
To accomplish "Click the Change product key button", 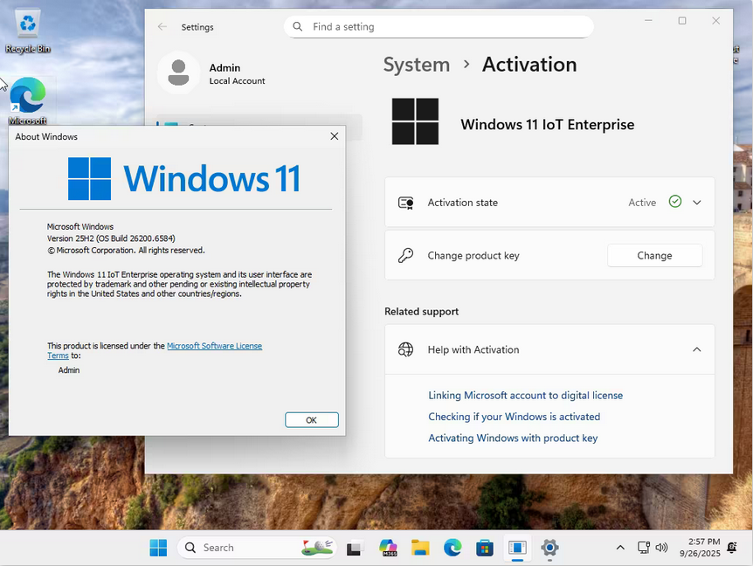I will (654, 256).
